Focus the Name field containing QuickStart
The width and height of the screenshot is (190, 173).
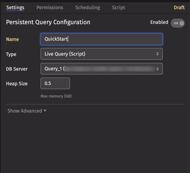click(102, 39)
